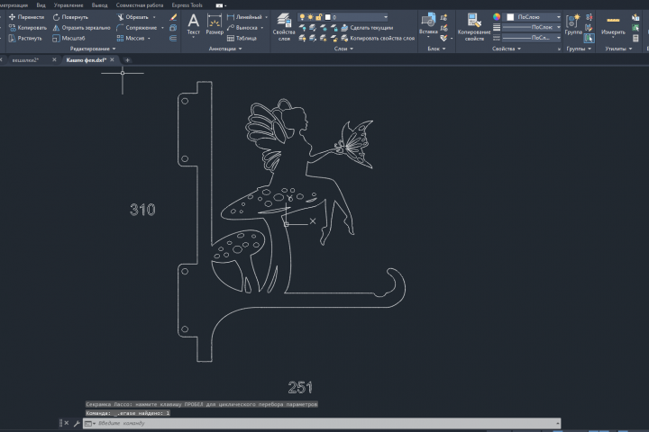Select the Copy (Копировать) tool
Image resolution: width=649 pixels, height=432 pixels.
pyautogui.click(x=27, y=28)
